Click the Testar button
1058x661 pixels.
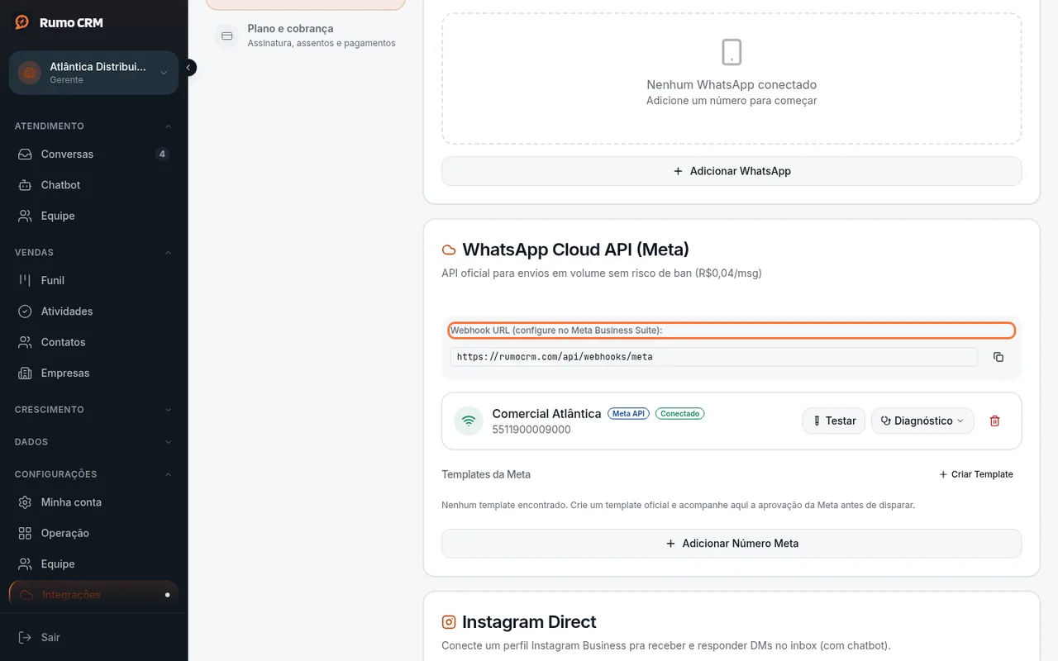point(833,421)
